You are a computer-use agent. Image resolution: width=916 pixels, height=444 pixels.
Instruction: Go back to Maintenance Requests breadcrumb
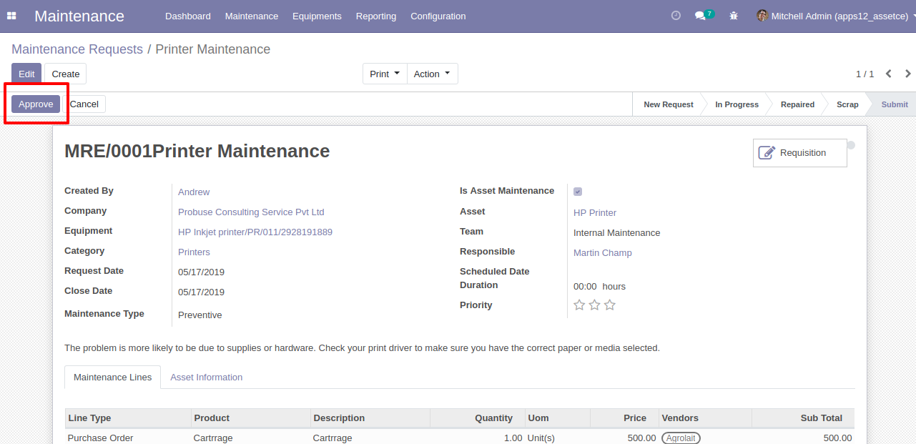pyautogui.click(x=77, y=49)
